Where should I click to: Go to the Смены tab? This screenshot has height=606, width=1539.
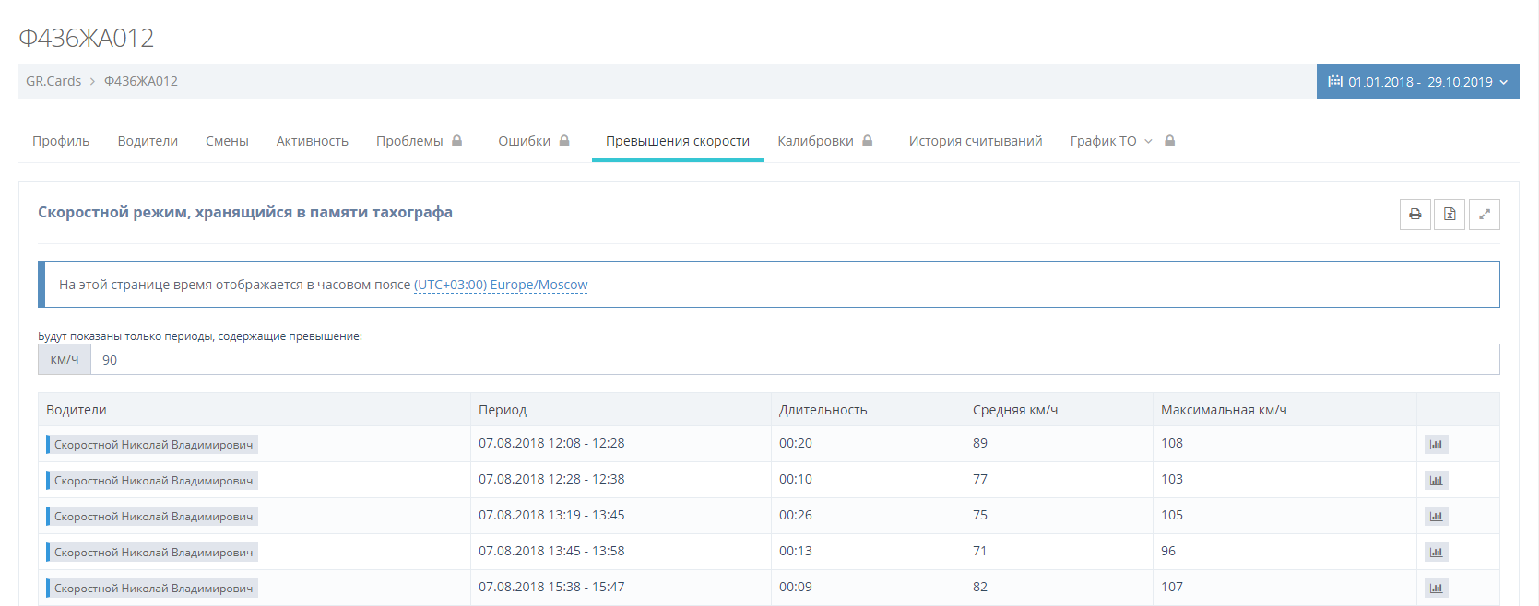[227, 141]
